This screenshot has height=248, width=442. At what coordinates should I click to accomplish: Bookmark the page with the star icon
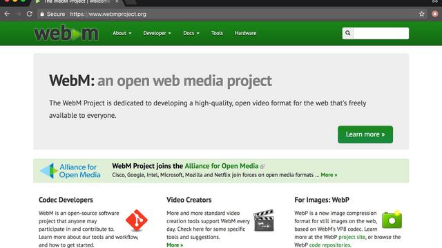tap(421, 14)
